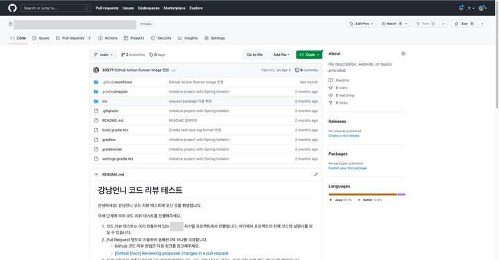Open the .github/workflows folder
This screenshot has height=260, width=499.
coord(117,82)
